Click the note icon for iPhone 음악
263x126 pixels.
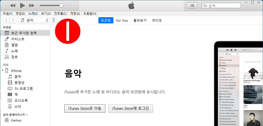[x=10, y=77]
